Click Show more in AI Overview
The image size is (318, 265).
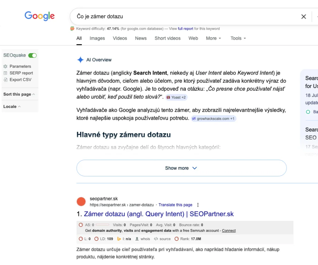point(181,168)
